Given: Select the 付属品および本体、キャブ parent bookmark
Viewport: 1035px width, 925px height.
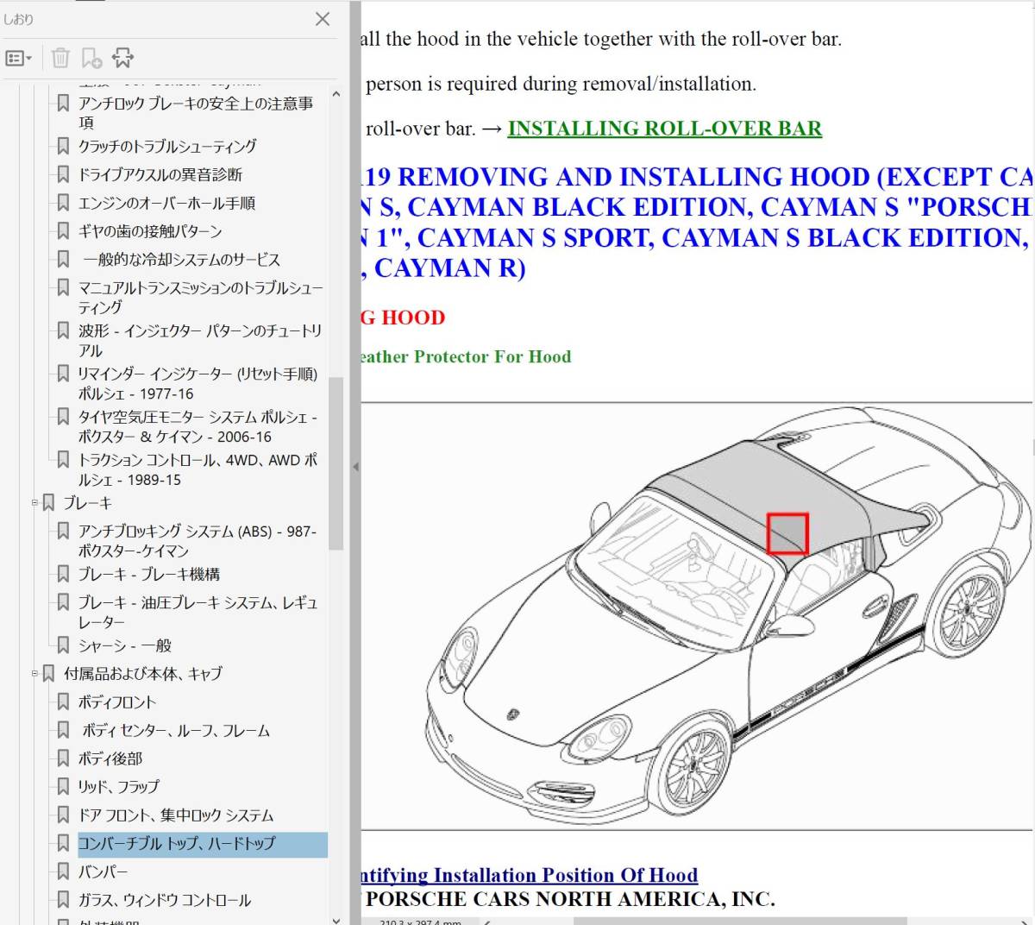Looking at the screenshot, I should [x=142, y=673].
